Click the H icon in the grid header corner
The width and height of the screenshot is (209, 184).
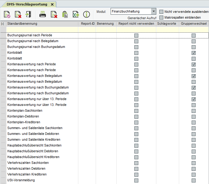(x=2, y=24)
